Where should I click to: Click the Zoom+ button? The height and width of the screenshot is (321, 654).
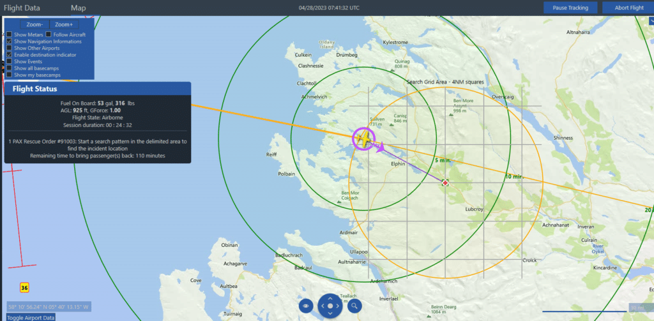(64, 24)
